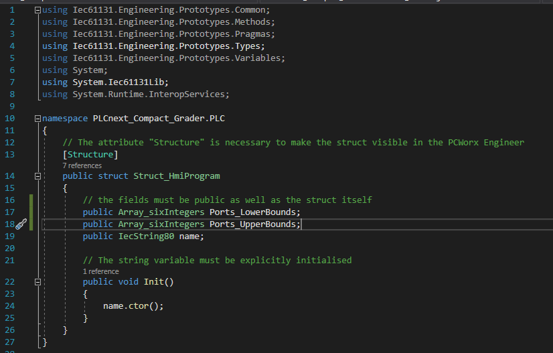
Task: Open the 1 reference CodeLens link
Action: [x=100, y=271]
